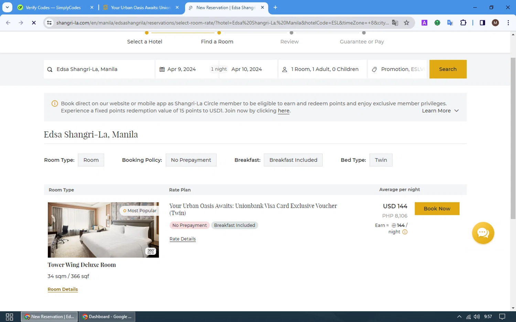Screen dimensions: 516x322
Task: Open the Promotion code field
Action: click(397, 69)
